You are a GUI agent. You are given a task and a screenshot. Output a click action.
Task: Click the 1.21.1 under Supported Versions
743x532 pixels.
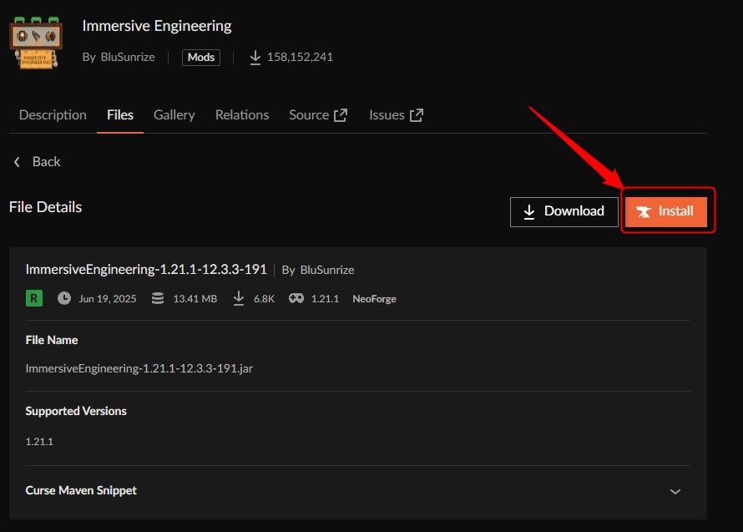(x=39, y=442)
